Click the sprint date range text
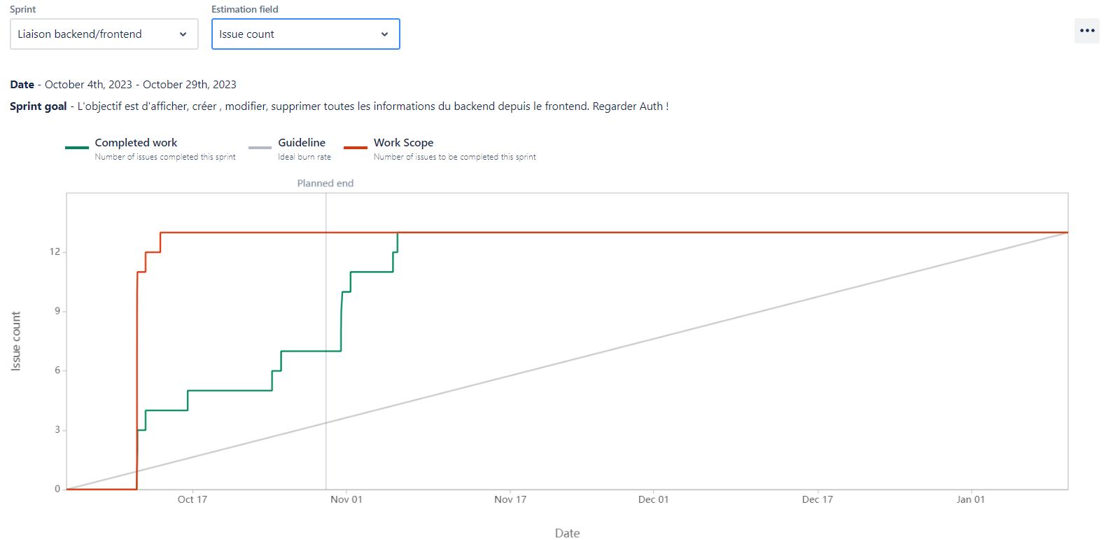The image size is (1106, 540). (x=140, y=85)
